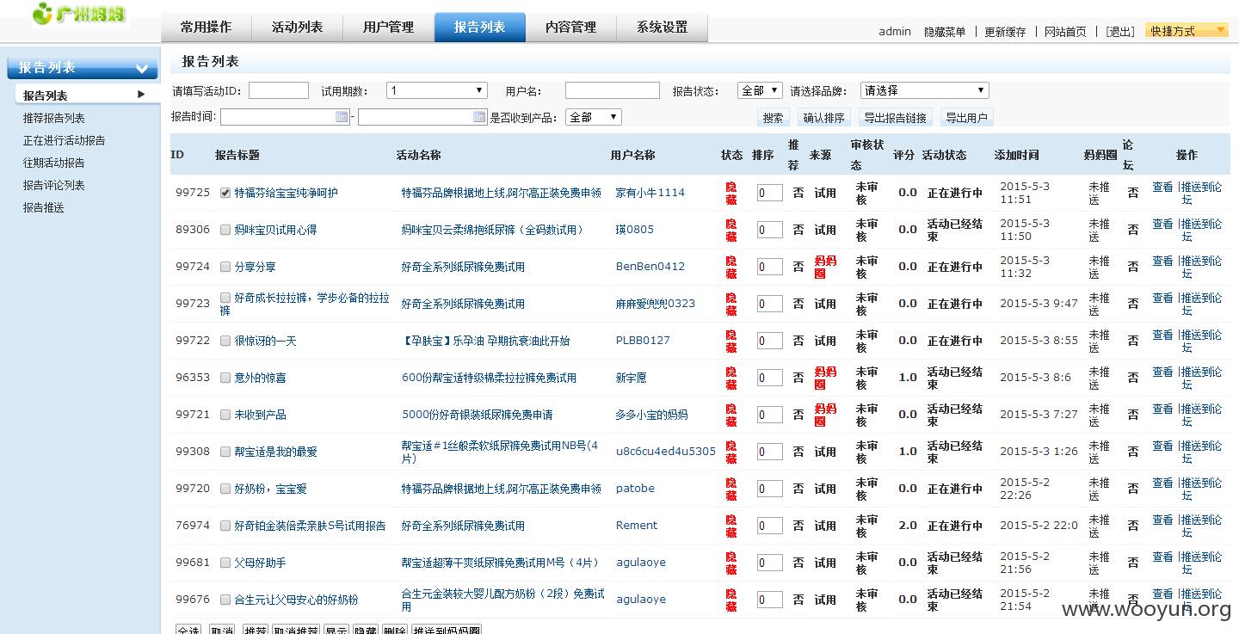Check the box for 未收到产品 report
Viewport: 1239px width, 634px height.
[x=225, y=415]
